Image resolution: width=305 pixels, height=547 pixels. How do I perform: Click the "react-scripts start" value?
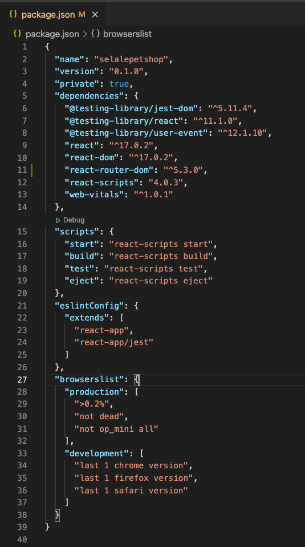[161, 244]
